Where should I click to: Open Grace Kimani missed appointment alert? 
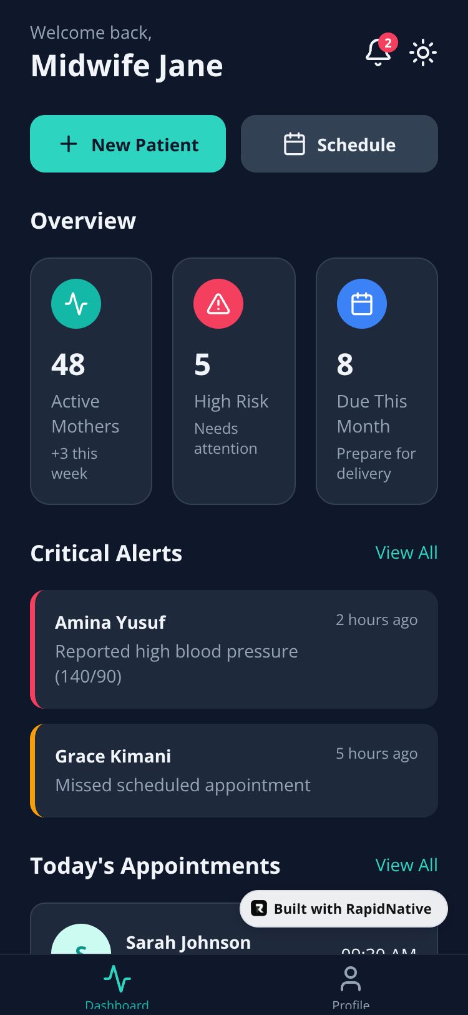pyautogui.click(x=234, y=770)
